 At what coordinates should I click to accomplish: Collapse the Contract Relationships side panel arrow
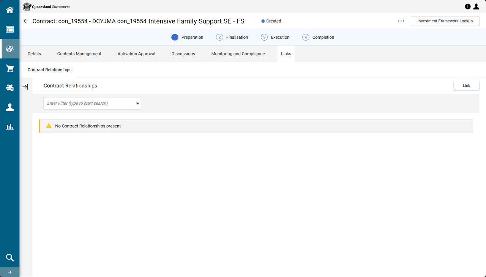pyautogui.click(x=25, y=87)
